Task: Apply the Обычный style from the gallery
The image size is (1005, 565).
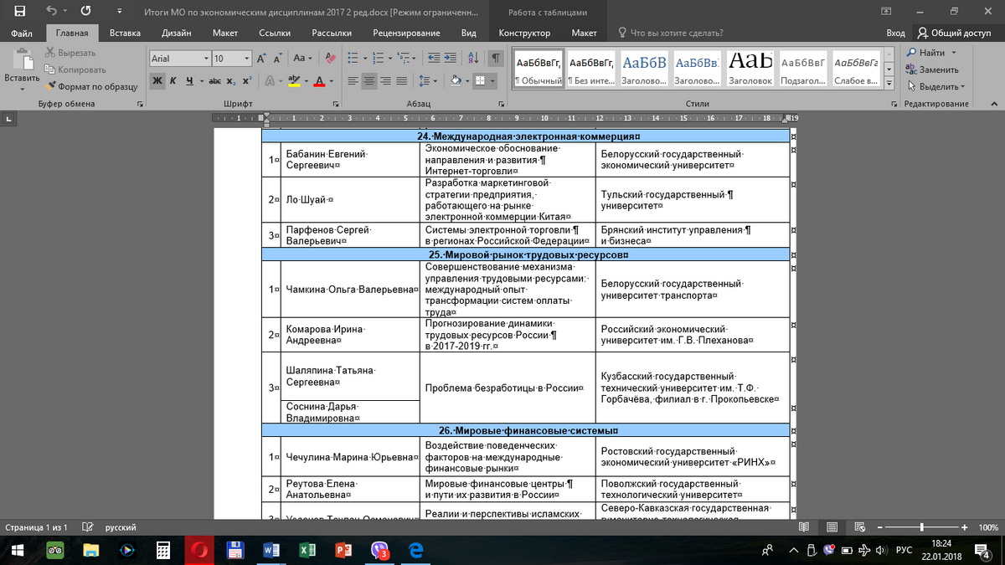Action: 538,69
